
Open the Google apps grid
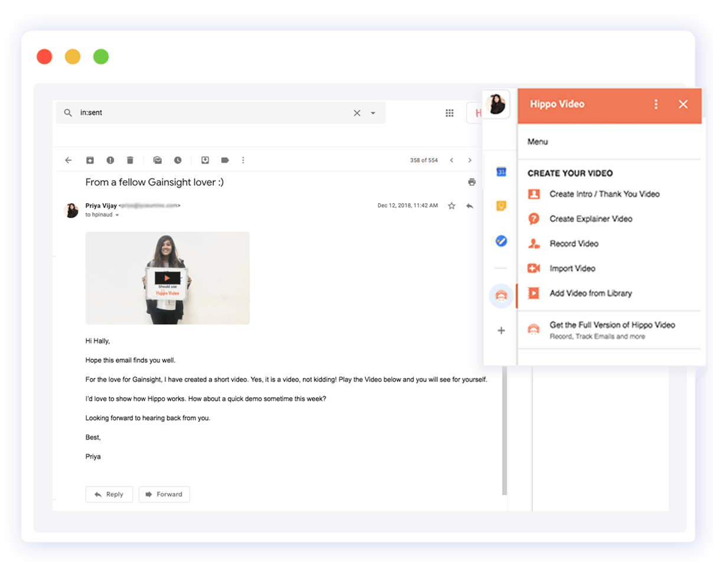pyautogui.click(x=449, y=113)
